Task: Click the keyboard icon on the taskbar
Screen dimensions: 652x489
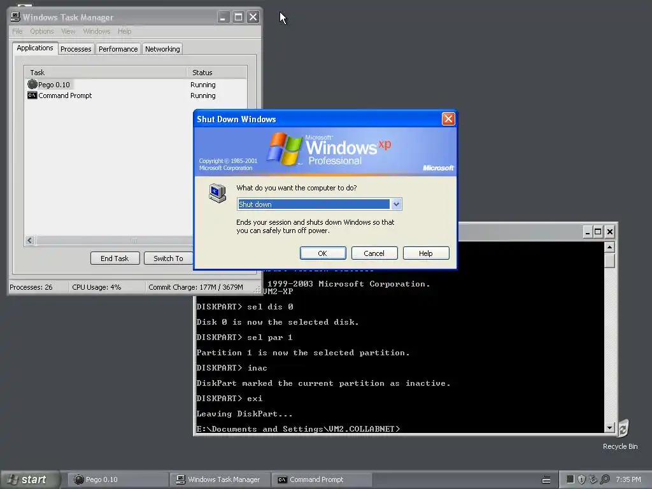Action: click(x=546, y=480)
